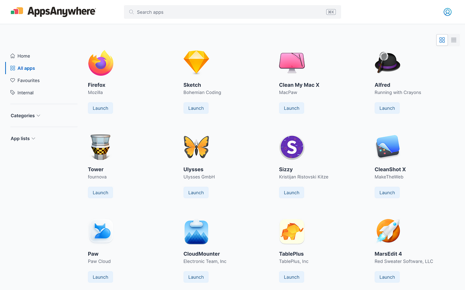Click the Sizzy app icon

pyautogui.click(x=292, y=147)
